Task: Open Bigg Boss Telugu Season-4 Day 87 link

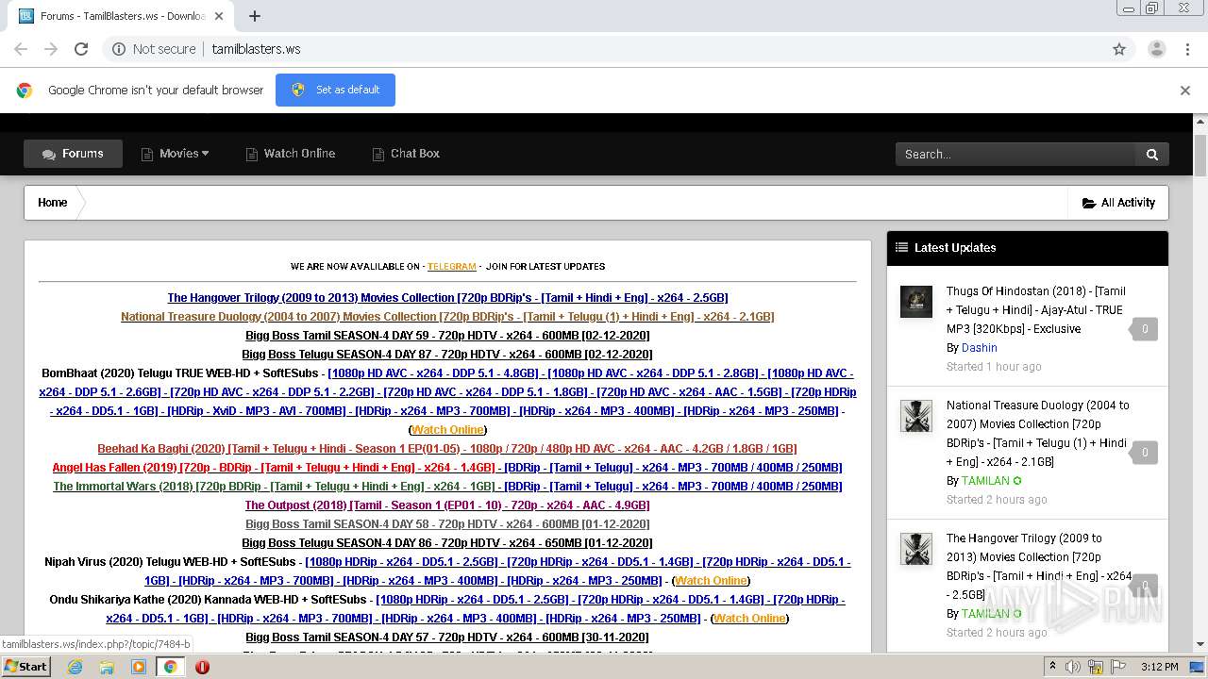Action: 447,355
